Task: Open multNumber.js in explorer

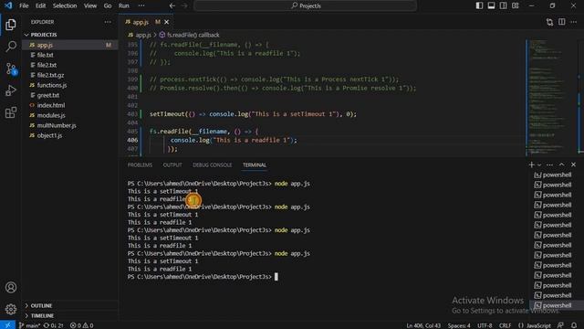Action: pos(57,125)
